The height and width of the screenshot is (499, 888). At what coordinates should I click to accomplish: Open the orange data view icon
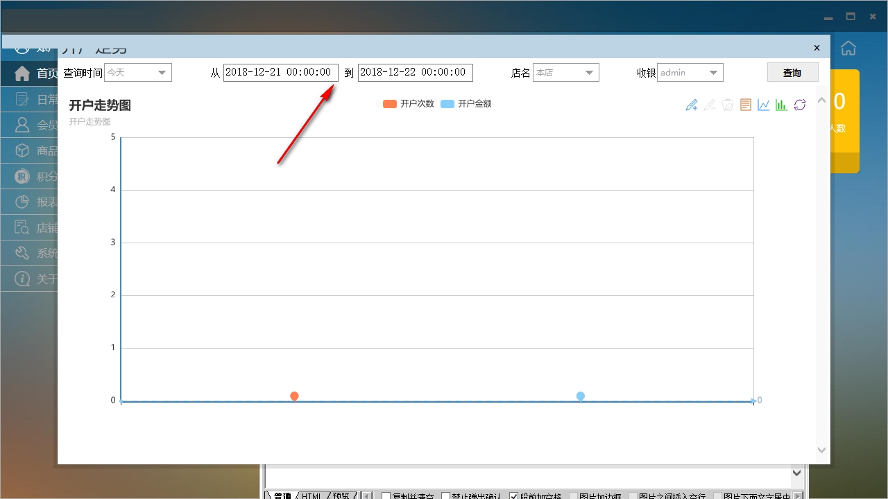(x=746, y=105)
